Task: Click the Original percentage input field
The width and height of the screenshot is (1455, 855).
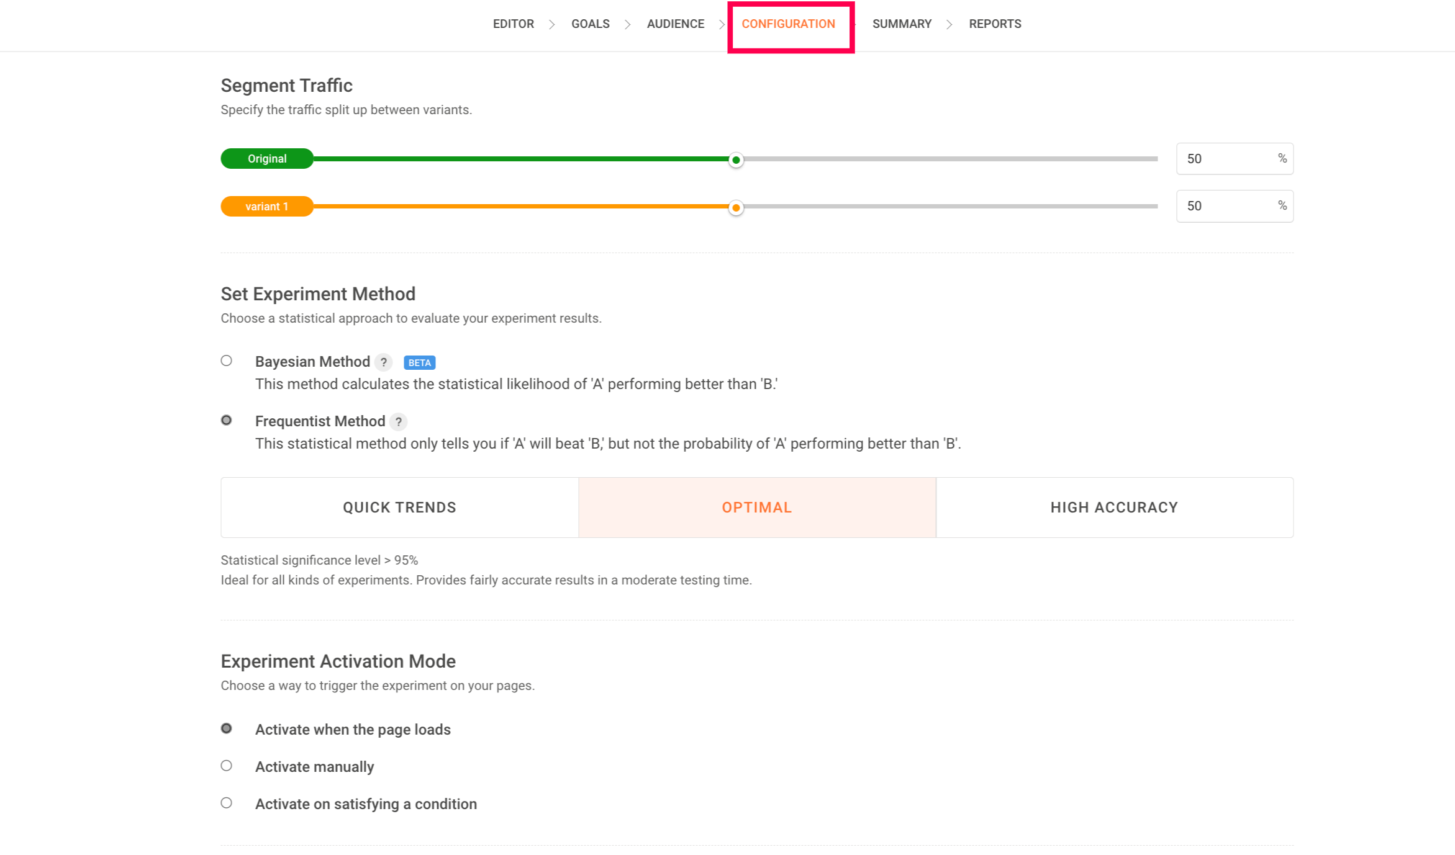Action: pyautogui.click(x=1226, y=159)
